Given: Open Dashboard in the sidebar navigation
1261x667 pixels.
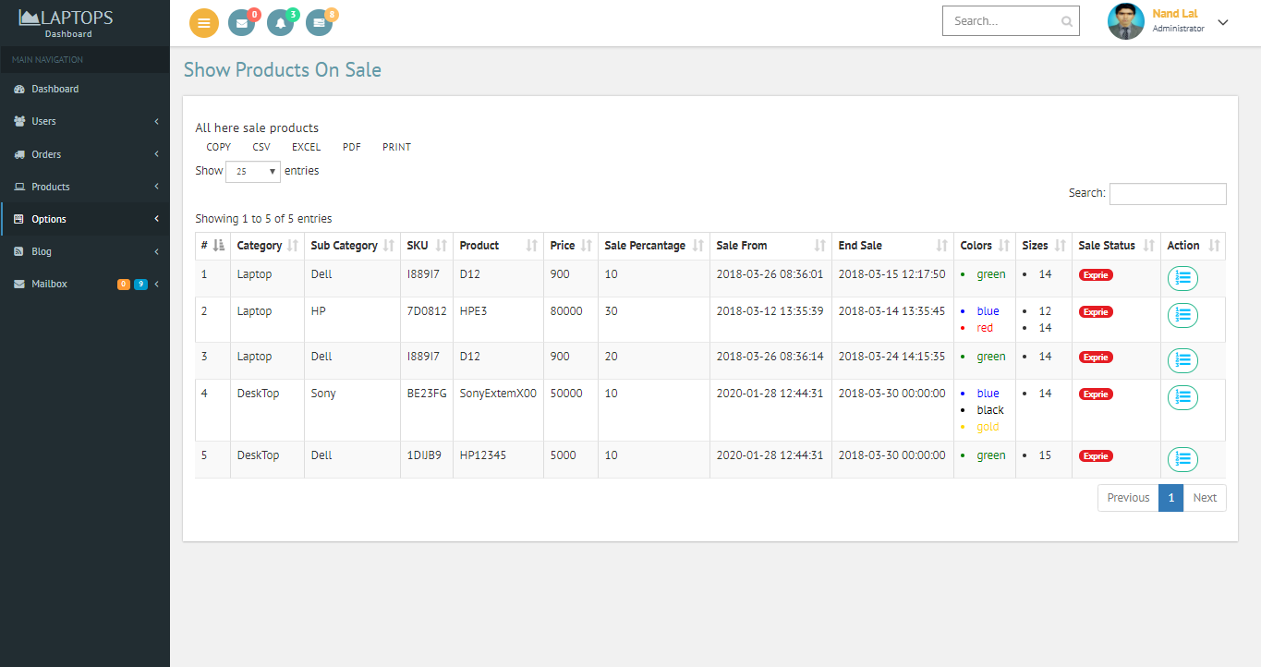Looking at the screenshot, I should [55, 89].
